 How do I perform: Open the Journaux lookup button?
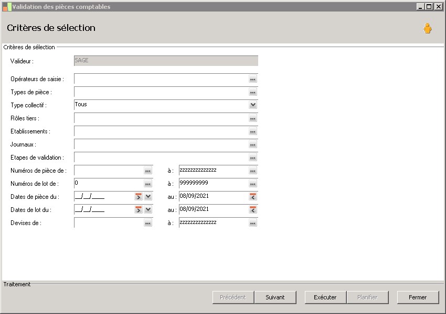(x=252, y=144)
